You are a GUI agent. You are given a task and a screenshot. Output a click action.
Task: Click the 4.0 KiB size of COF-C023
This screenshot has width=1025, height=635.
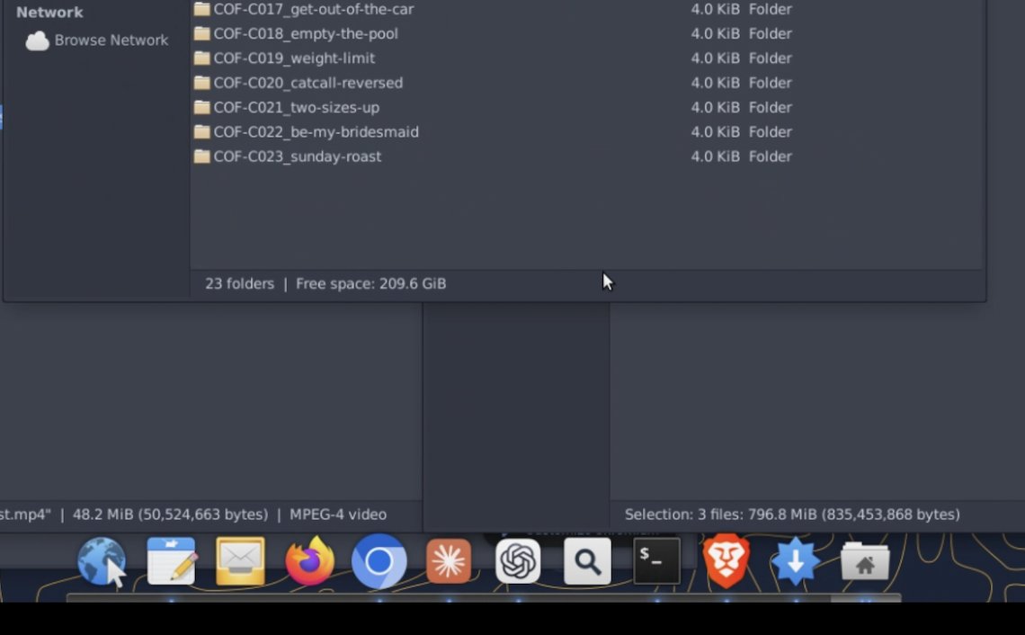715,157
